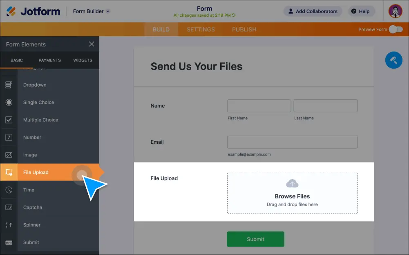Click the Image element icon

click(x=9, y=155)
